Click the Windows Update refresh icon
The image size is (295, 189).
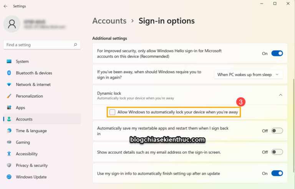(x=9, y=177)
